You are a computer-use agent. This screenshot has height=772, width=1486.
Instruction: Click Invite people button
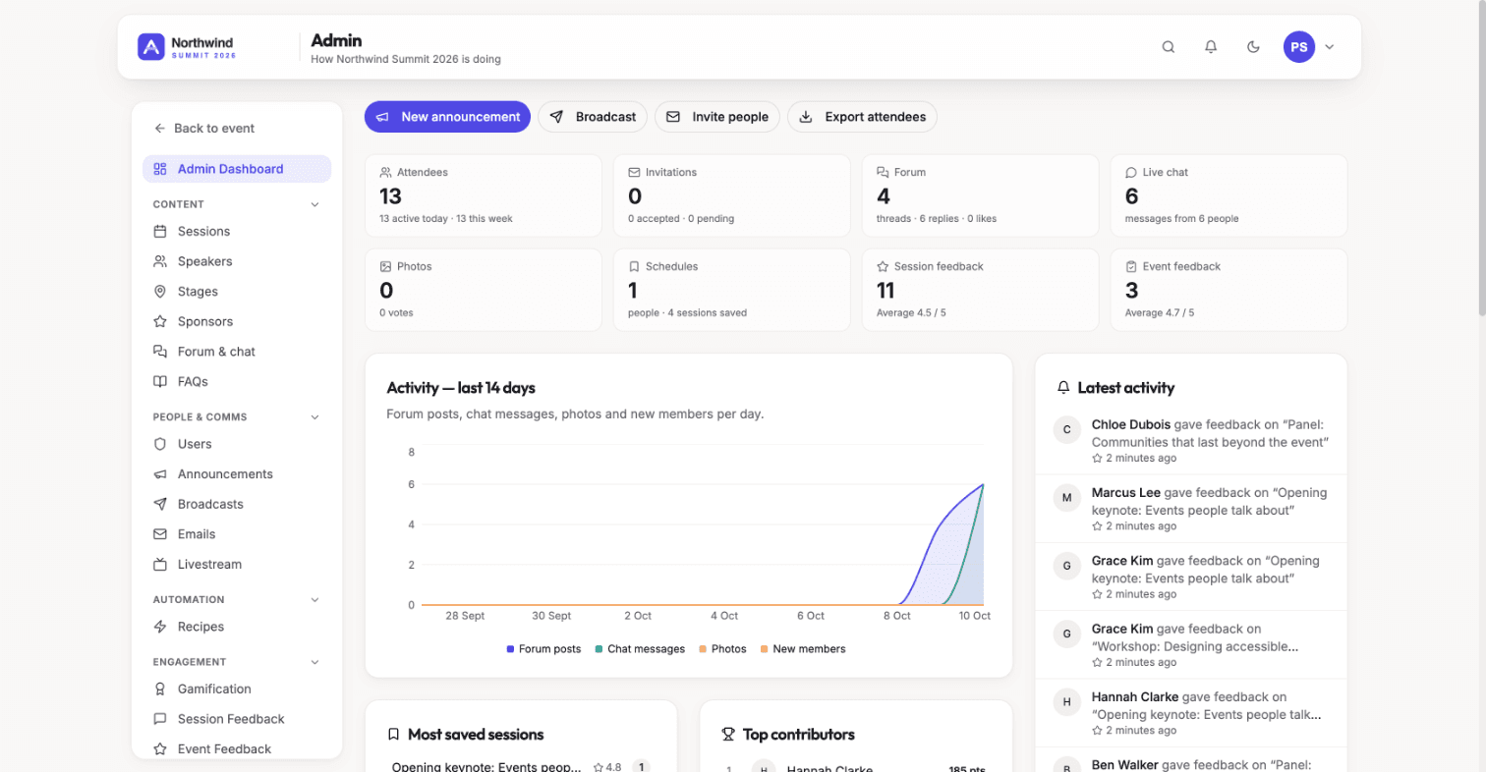pos(717,117)
